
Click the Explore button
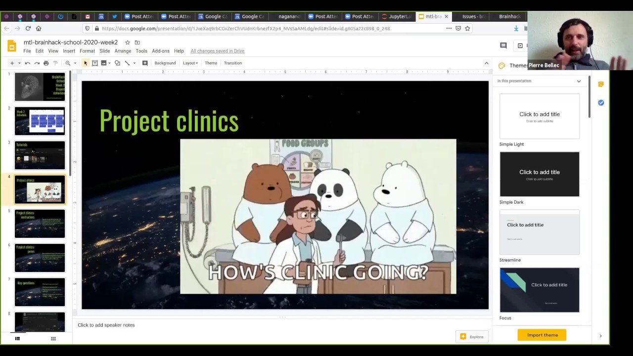click(472, 337)
